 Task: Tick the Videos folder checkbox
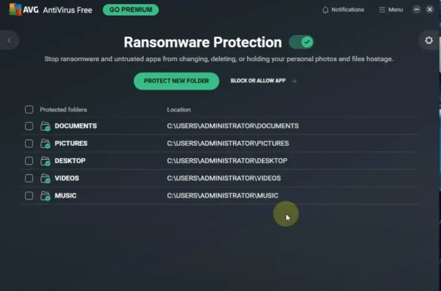pyautogui.click(x=29, y=178)
